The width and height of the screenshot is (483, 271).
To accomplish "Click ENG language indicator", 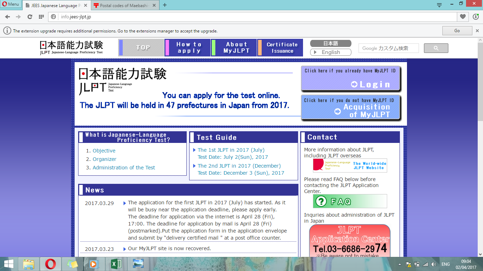I will pyautogui.click(x=446, y=264).
